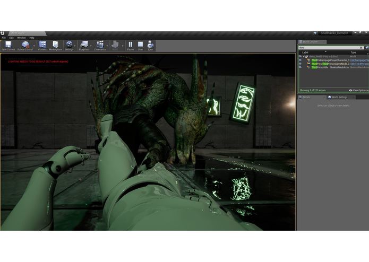Toggle visibility of ThirdPersonIdle actor
The height and width of the screenshot is (262, 369).
click(x=300, y=67)
